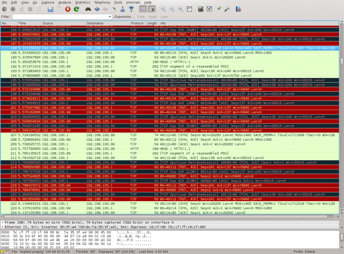Reload the capture file using green arrow
Image resolution: width=344 pixels, height=254 pixels.
[x=77, y=9]
